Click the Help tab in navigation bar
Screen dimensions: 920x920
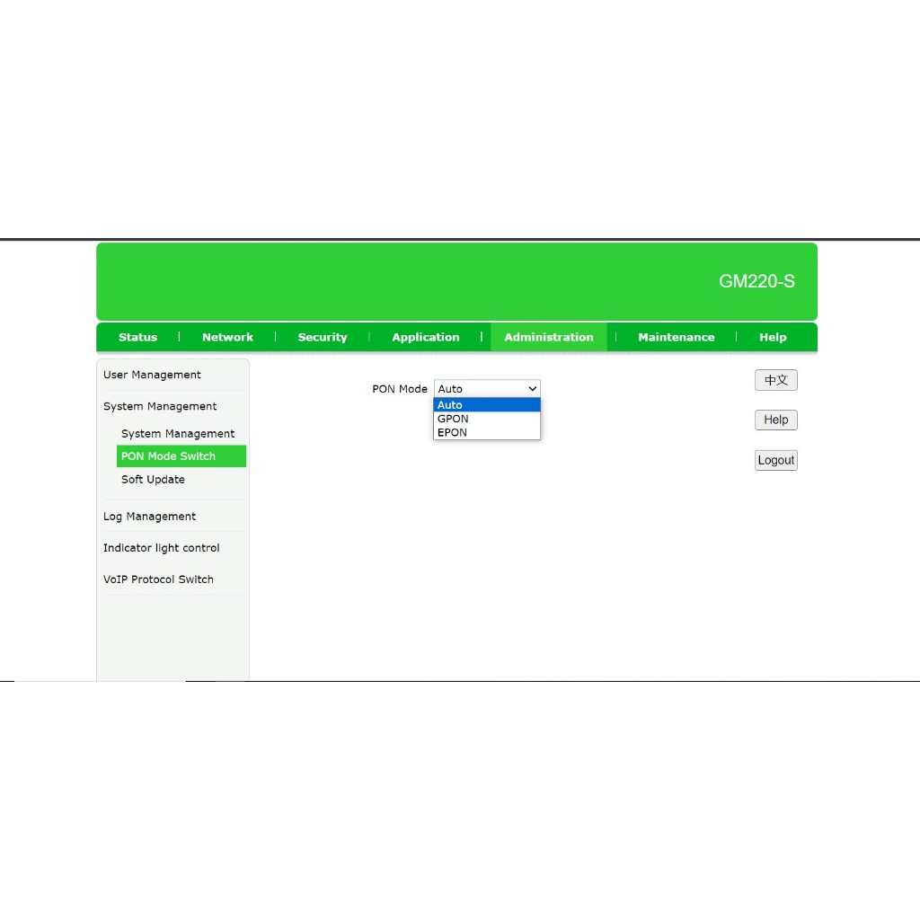pyautogui.click(x=772, y=337)
